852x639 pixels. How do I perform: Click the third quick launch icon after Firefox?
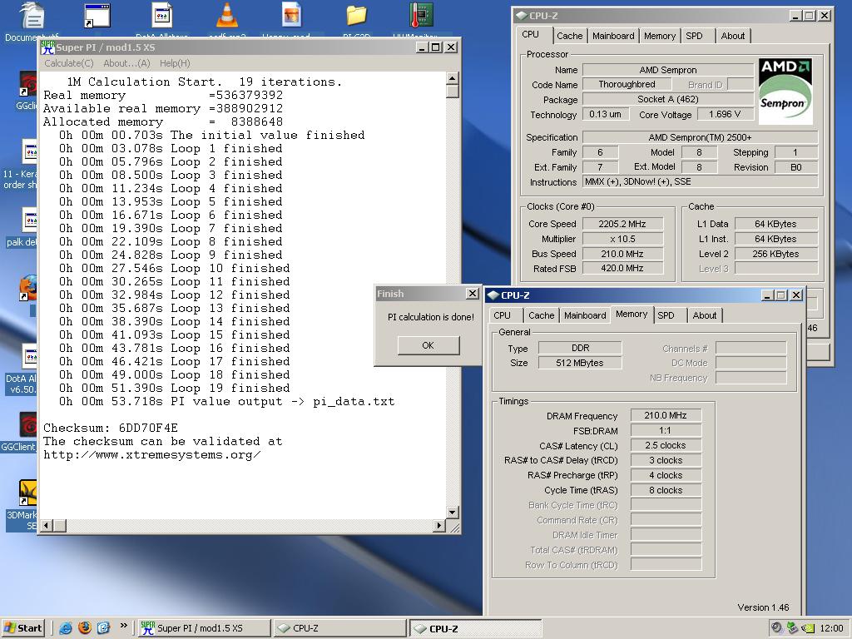click(x=104, y=627)
